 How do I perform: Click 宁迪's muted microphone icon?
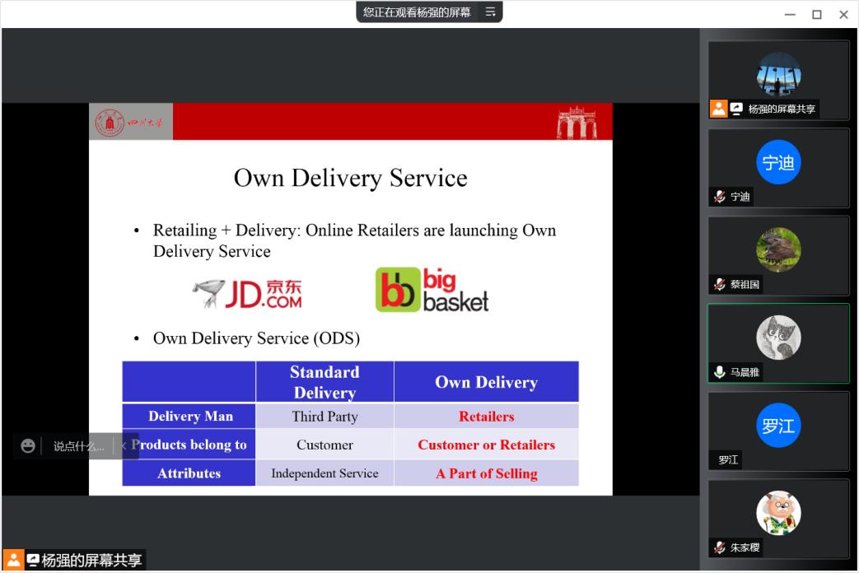click(720, 197)
